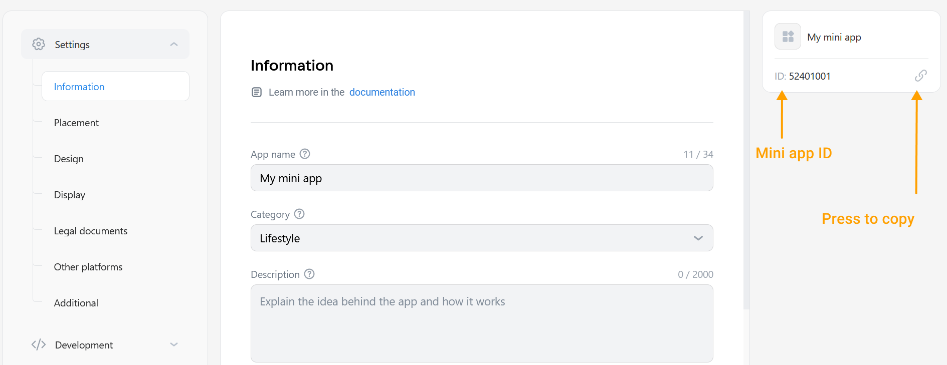The image size is (947, 365).
Task: Open Other platforms settings
Action: (x=88, y=267)
